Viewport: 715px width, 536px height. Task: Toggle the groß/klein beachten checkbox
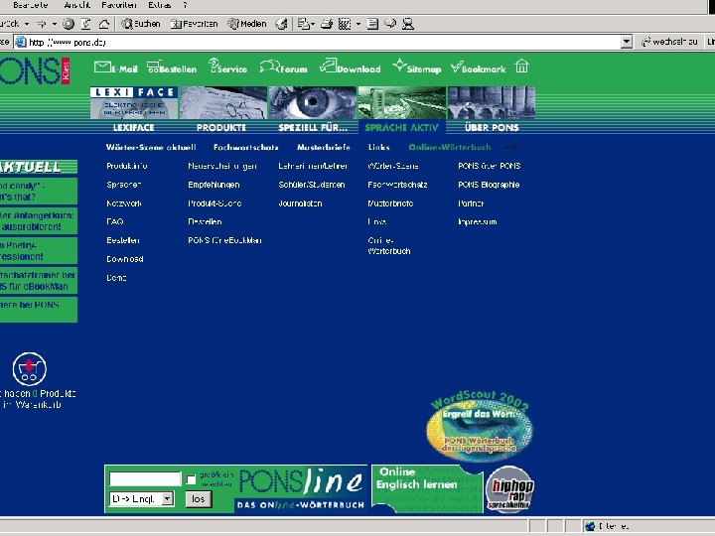click(x=191, y=479)
